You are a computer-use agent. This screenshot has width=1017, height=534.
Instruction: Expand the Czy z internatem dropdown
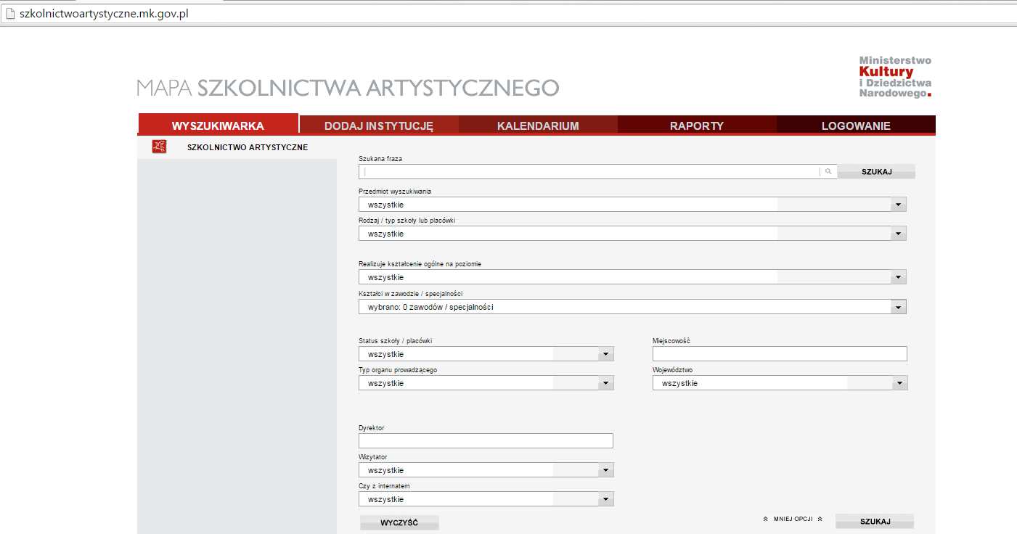[486, 499]
